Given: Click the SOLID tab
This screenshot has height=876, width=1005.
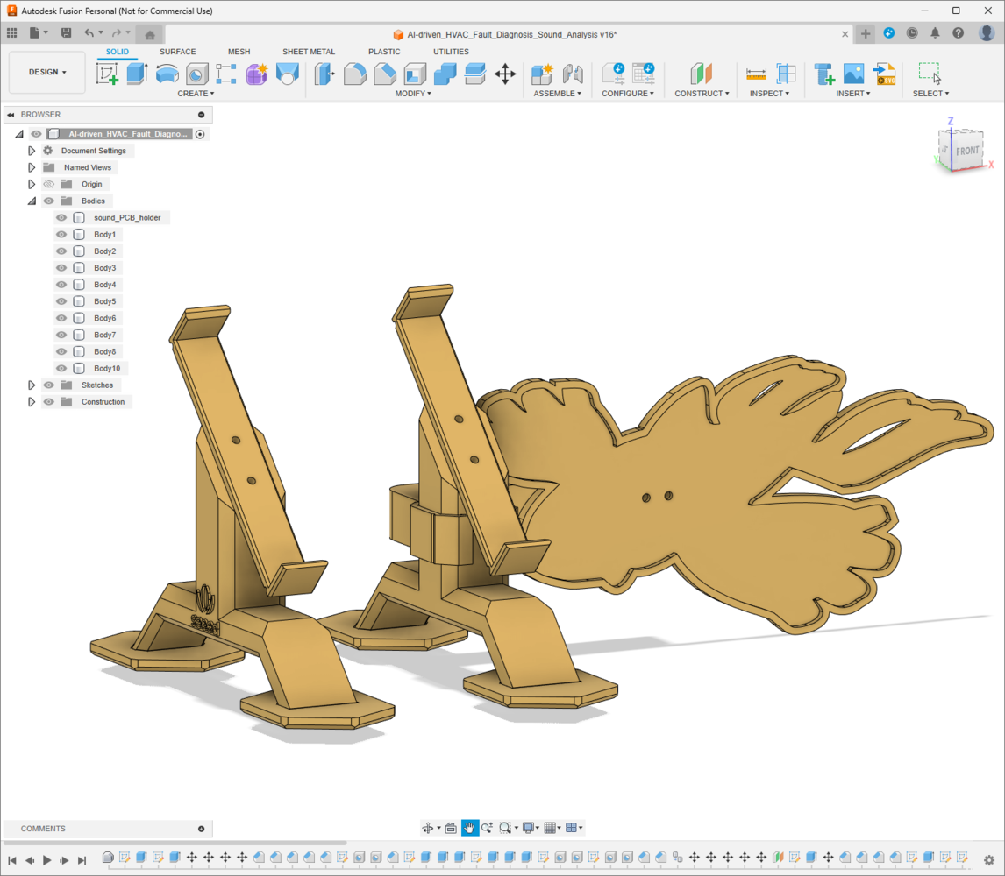Looking at the screenshot, I should [x=118, y=52].
